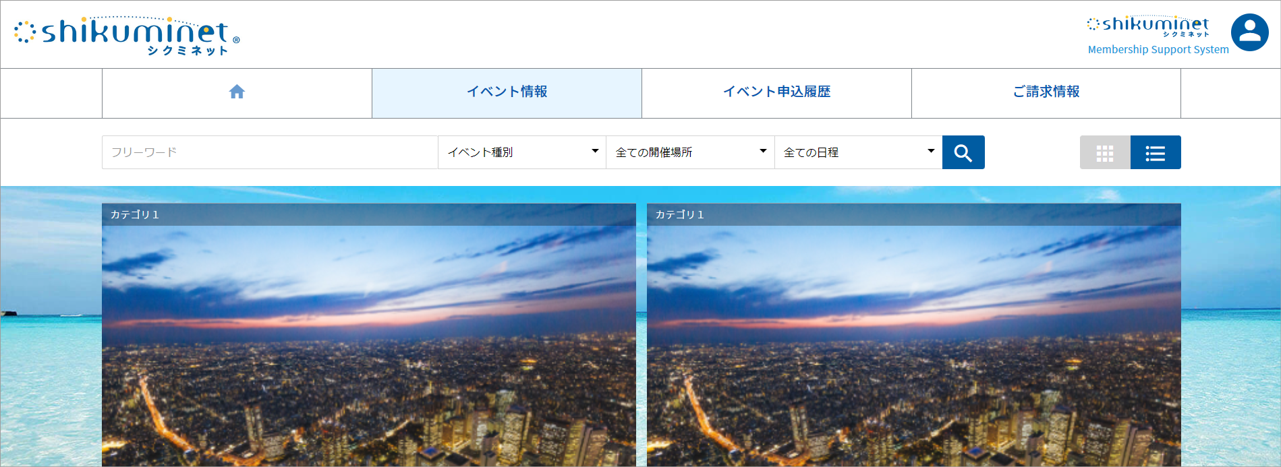Focus the フリーワード search field
This screenshot has height=467, width=1281.
270,152
